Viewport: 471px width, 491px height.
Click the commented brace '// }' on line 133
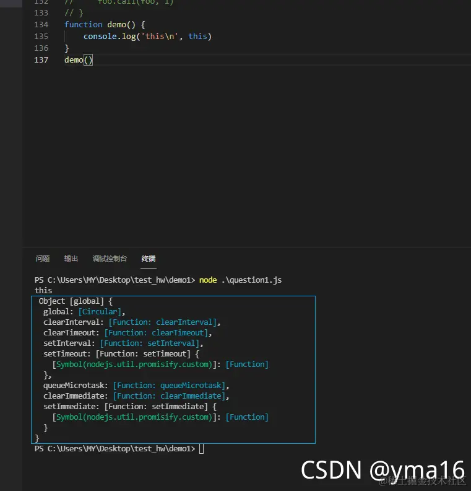pos(74,13)
